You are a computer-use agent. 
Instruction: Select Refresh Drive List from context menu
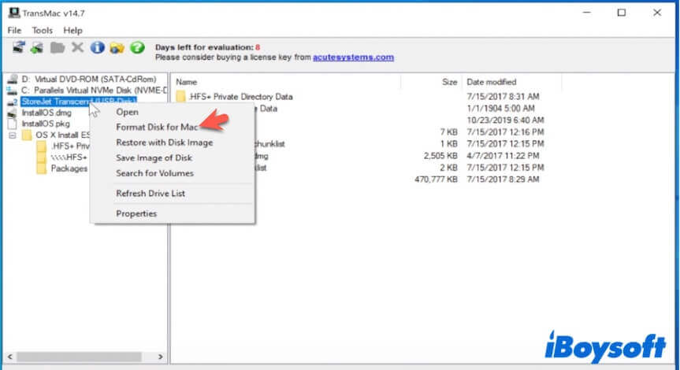[150, 193]
